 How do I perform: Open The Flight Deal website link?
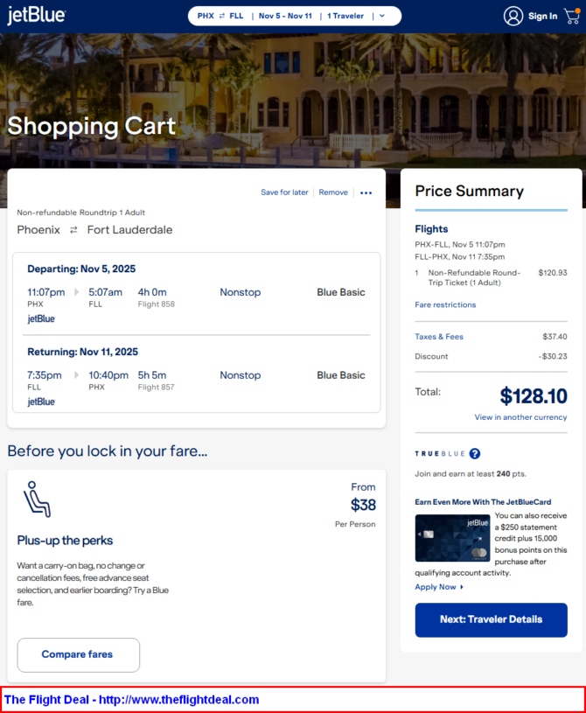[132, 699]
